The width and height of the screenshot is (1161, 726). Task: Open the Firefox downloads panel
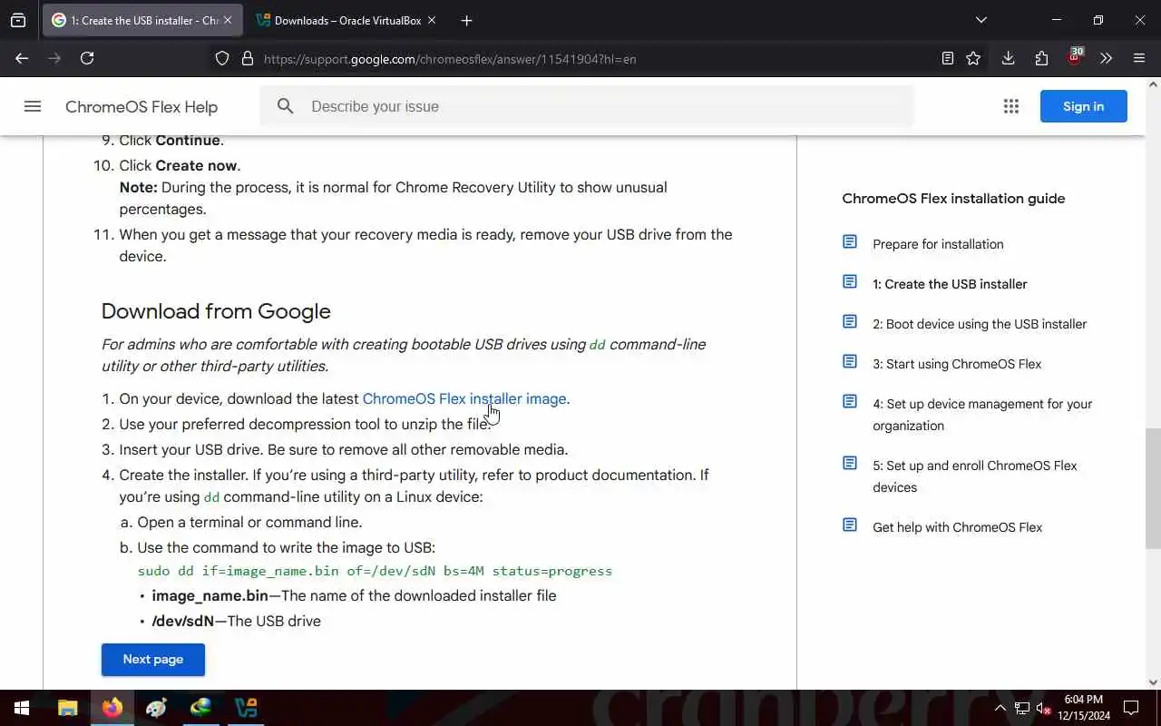point(1008,58)
